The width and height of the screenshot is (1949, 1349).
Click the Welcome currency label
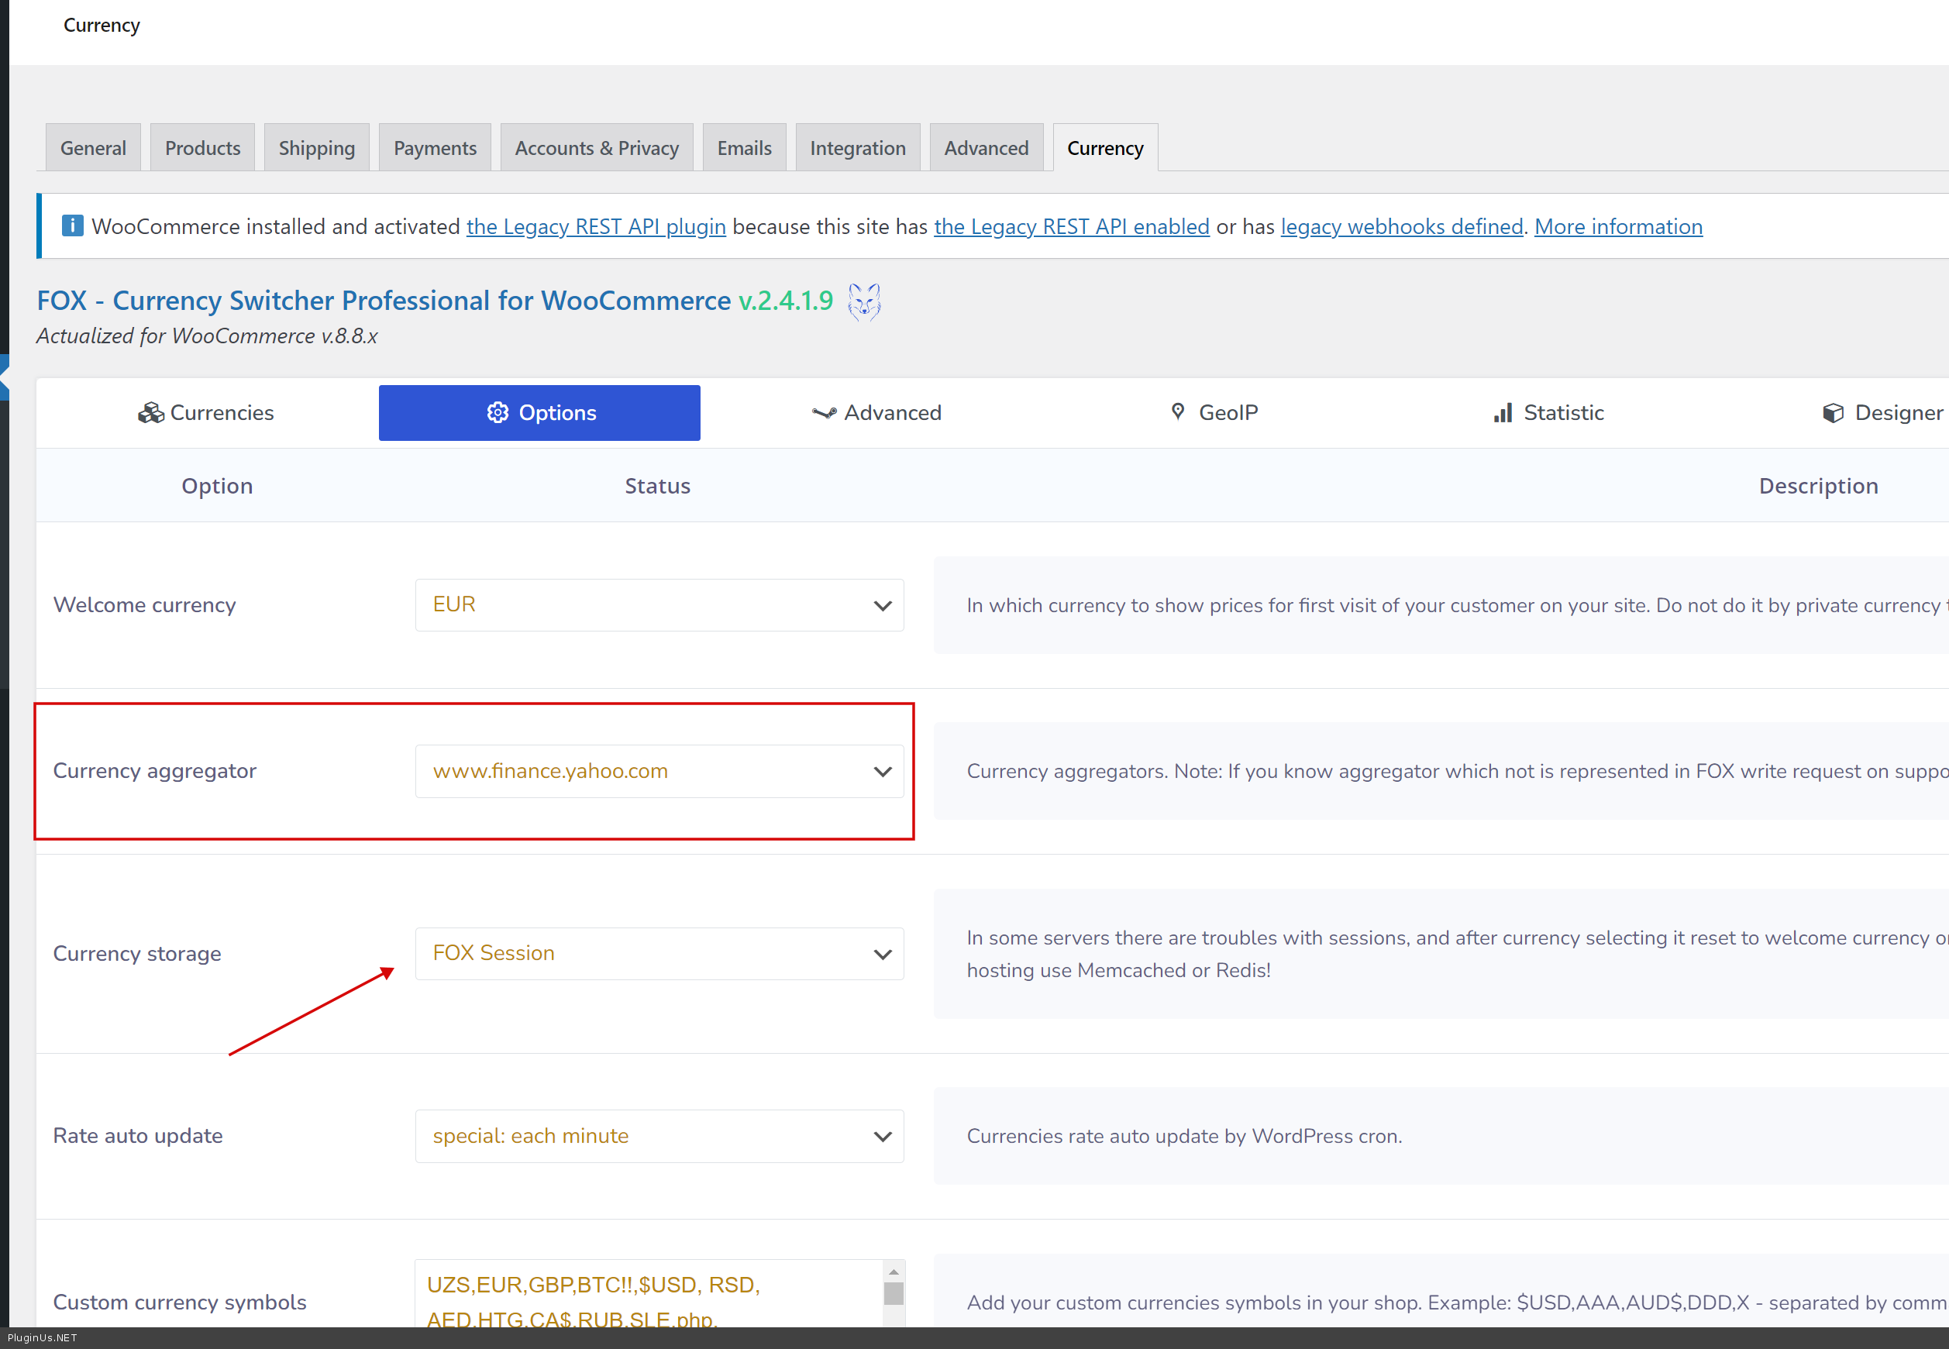pyautogui.click(x=144, y=605)
